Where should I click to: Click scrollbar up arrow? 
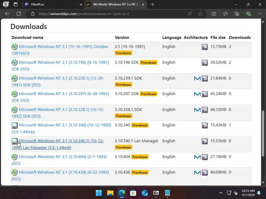click(x=263, y=22)
